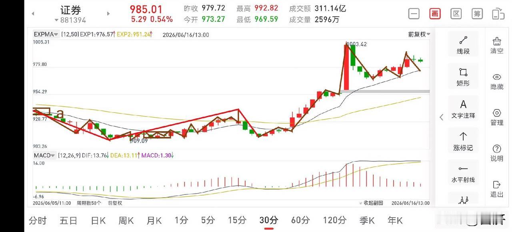Tap the current price 985.01

tap(146, 9)
